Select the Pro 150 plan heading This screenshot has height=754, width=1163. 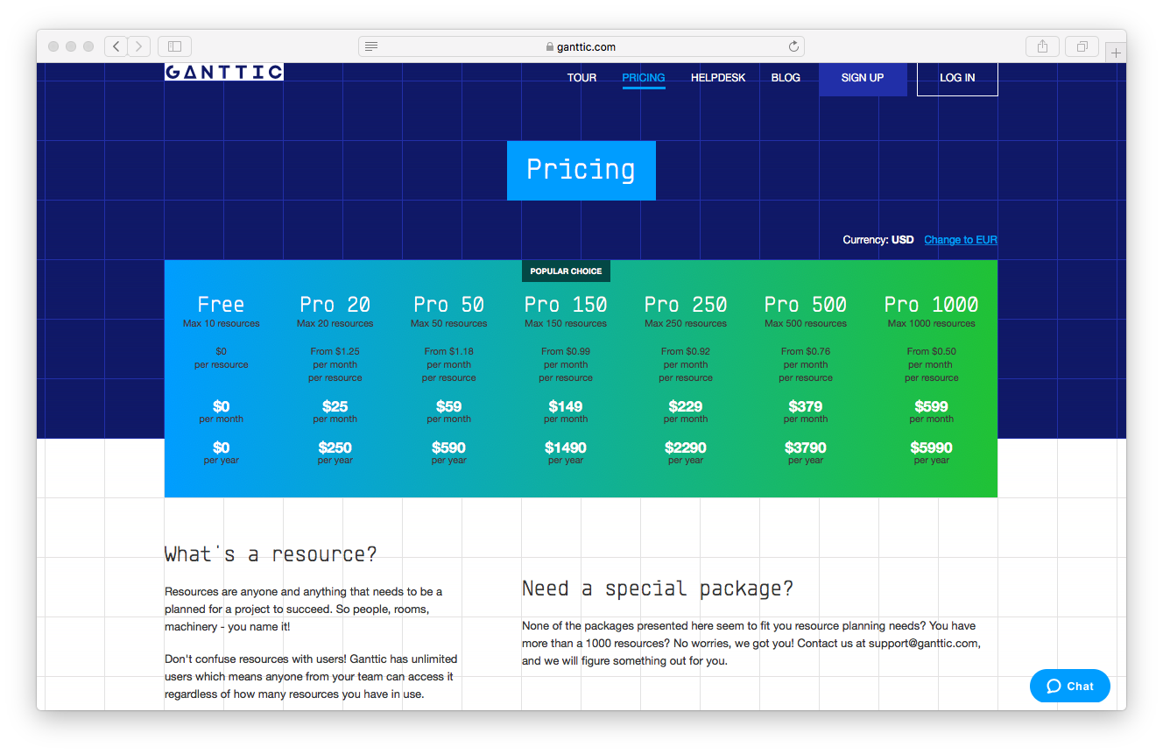click(566, 305)
